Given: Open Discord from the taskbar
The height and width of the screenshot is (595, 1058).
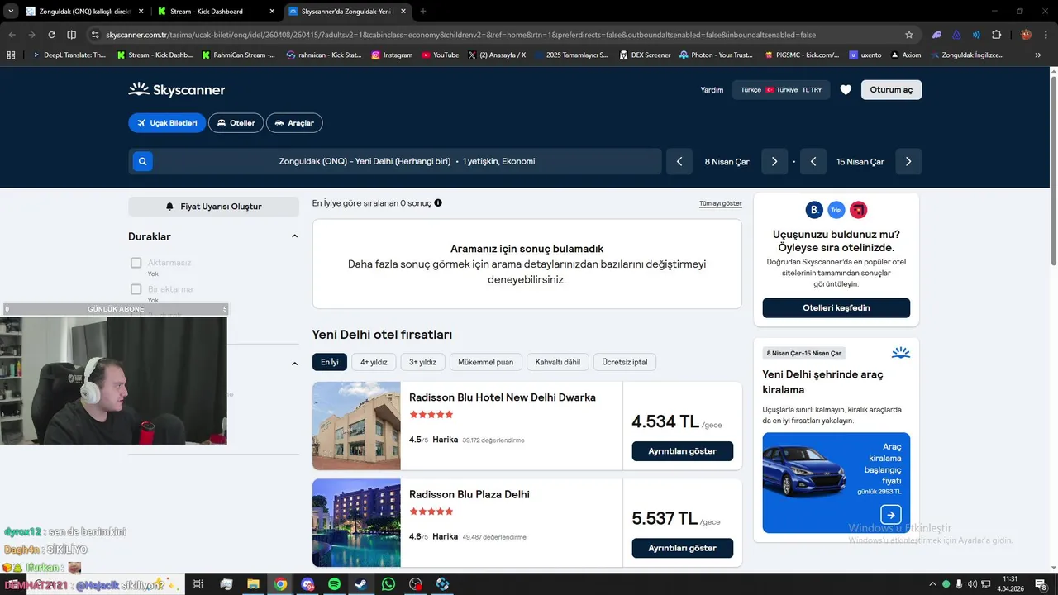Looking at the screenshot, I should (307, 583).
